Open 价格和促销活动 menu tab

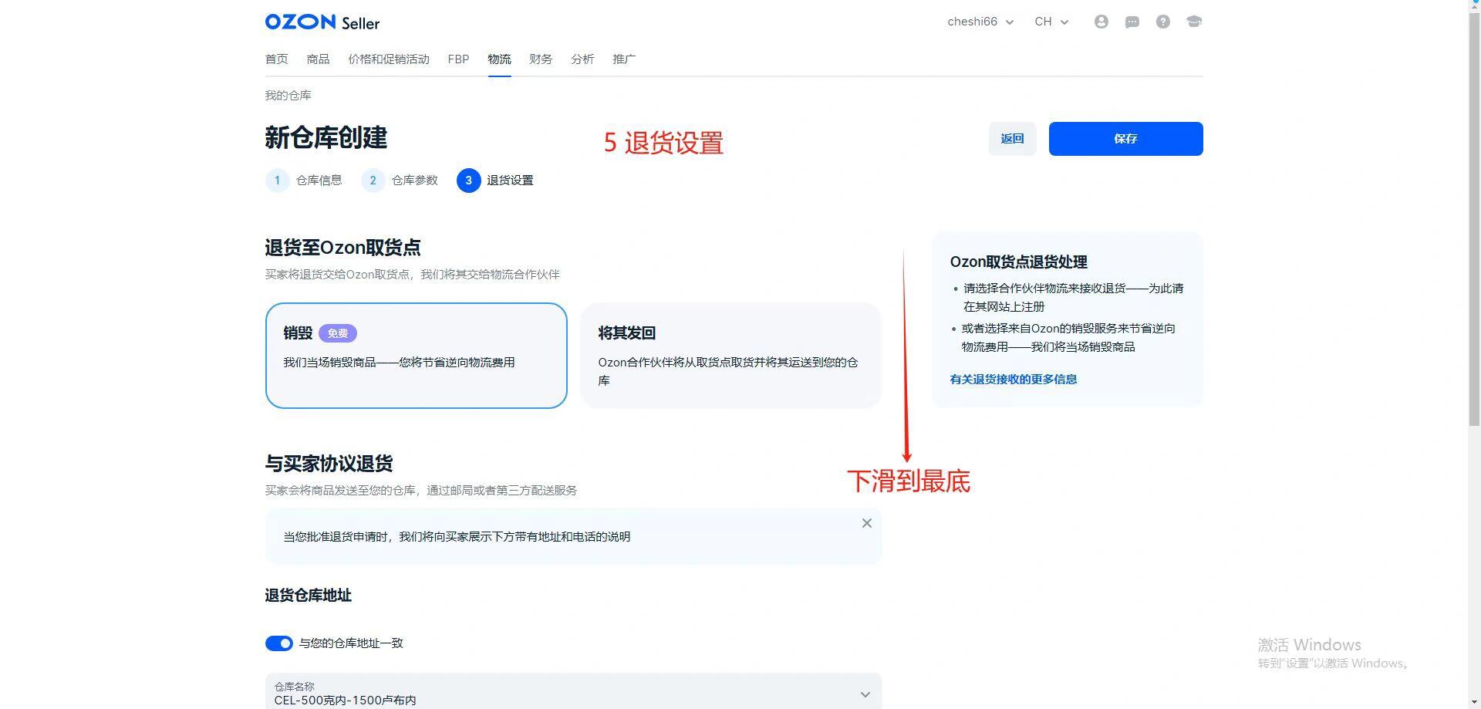point(389,59)
